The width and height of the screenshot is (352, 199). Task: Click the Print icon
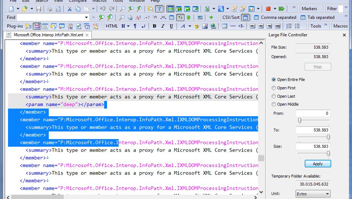coord(49,9)
